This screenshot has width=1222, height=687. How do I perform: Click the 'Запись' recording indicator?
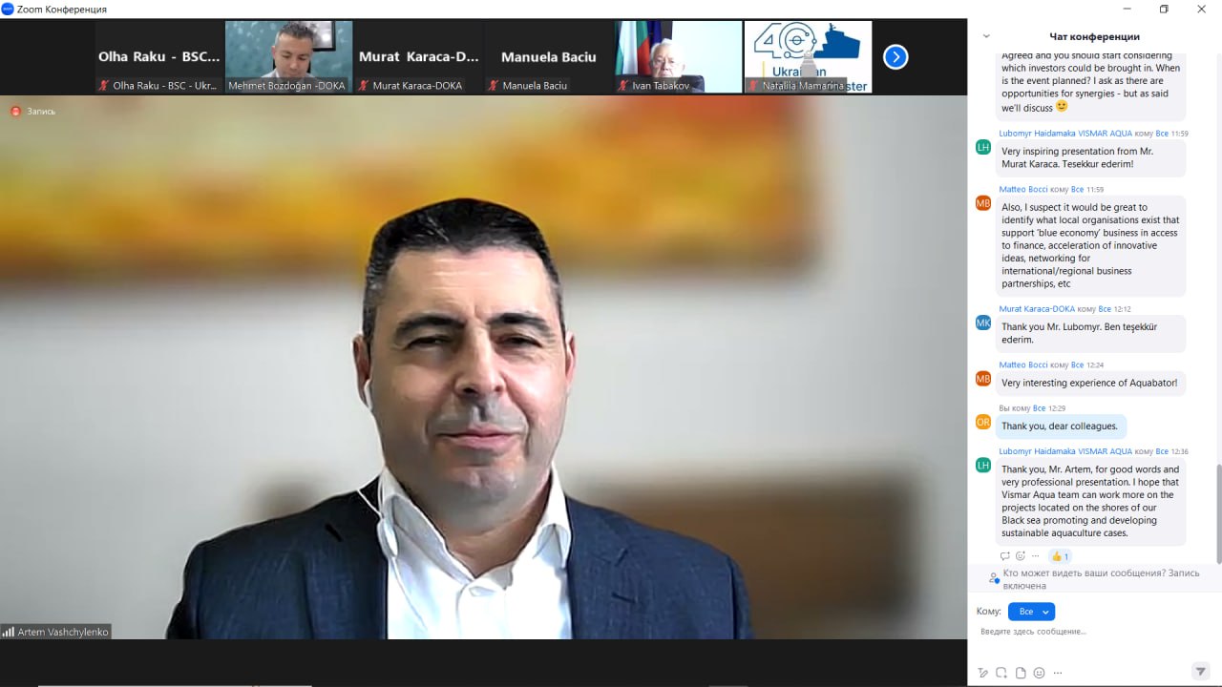(x=33, y=112)
